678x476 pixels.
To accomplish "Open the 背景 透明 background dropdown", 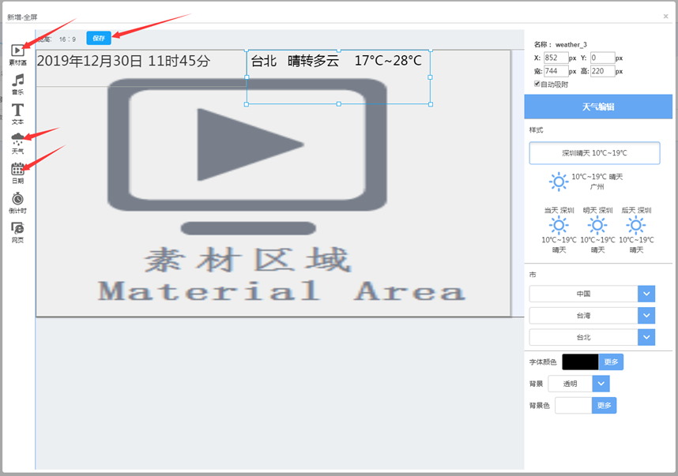I will coord(601,384).
